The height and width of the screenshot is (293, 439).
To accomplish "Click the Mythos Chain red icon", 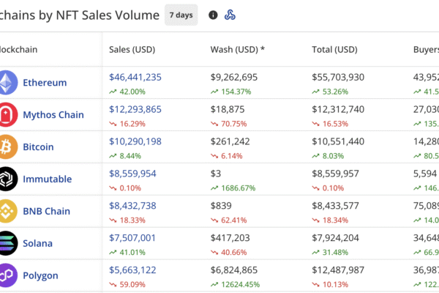I will pyautogui.click(x=7, y=115).
